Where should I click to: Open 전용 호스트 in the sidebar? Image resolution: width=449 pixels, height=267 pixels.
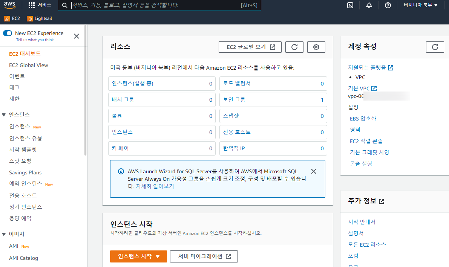[23, 196]
